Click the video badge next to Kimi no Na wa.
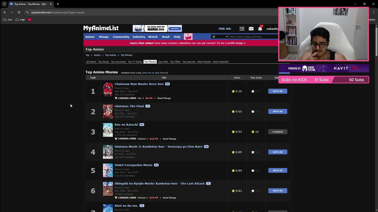This screenshot has width=378, height=212. (x=142, y=206)
